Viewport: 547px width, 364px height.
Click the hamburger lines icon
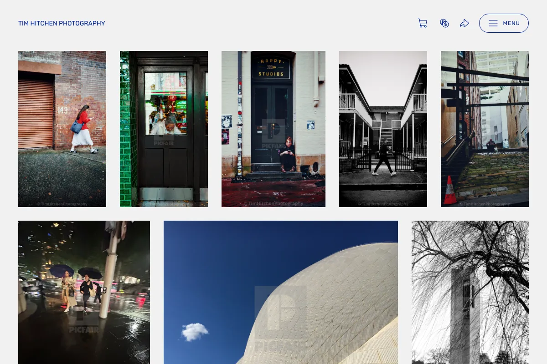tap(493, 23)
